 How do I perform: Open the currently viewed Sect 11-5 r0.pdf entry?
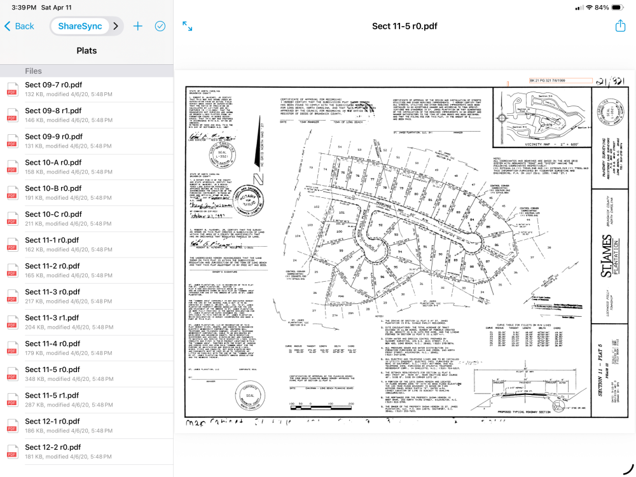coord(86,374)
